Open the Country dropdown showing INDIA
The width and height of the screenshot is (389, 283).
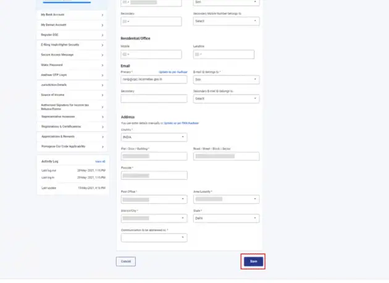pyautogui.click(x=154, y=137)
